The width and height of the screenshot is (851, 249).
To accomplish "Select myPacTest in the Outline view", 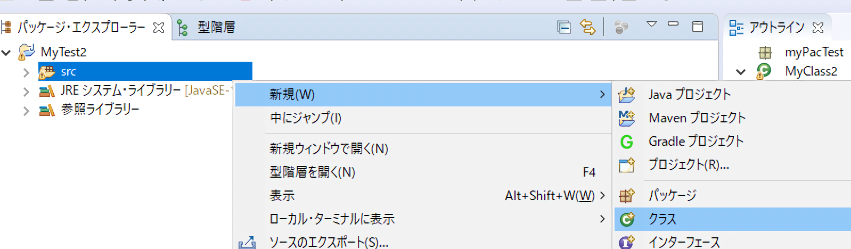I will coord(814,52).
